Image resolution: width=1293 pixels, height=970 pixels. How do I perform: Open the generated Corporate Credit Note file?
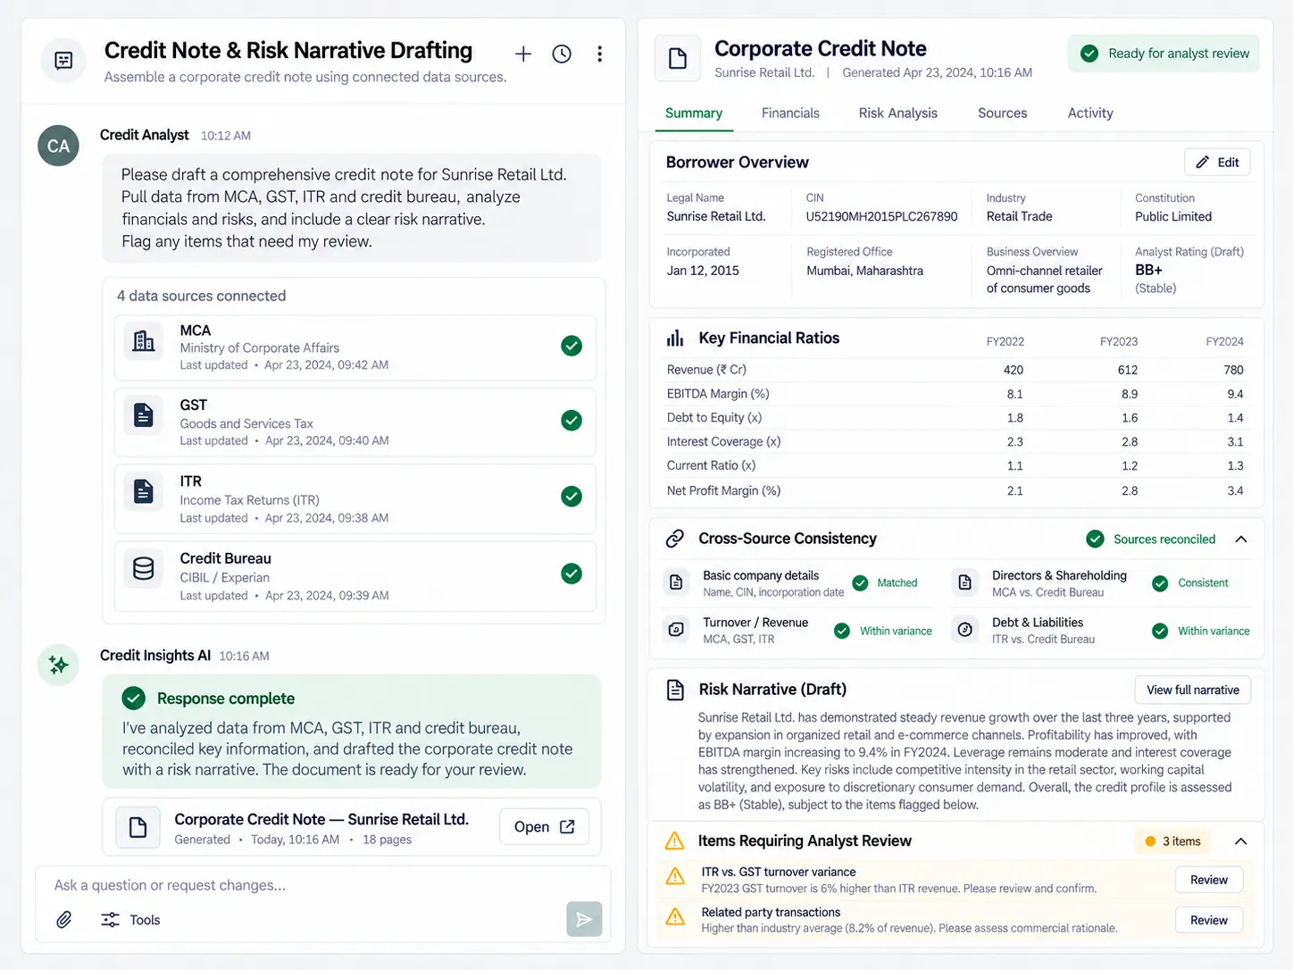tap(544, 827)
